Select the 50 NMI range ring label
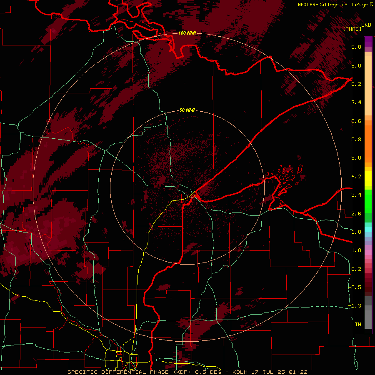 [x=187, y=110]
